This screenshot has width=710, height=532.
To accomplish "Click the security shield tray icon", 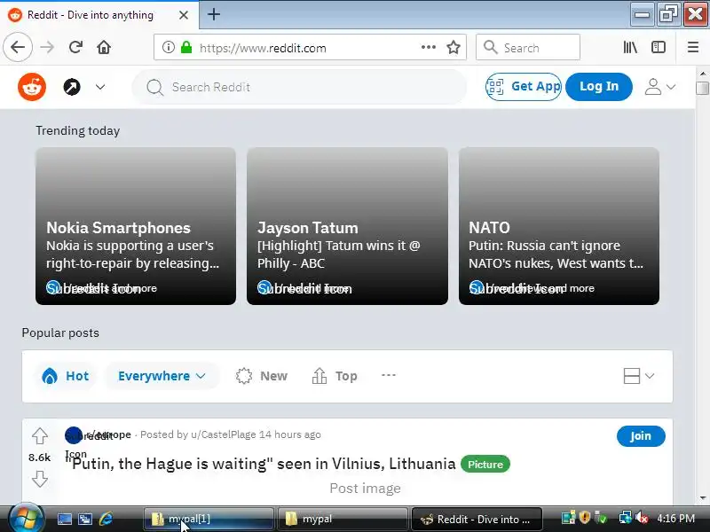I will tap(585, 518).
